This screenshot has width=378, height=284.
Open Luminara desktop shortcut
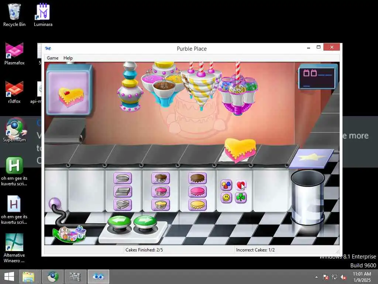[x=43, y=15]
